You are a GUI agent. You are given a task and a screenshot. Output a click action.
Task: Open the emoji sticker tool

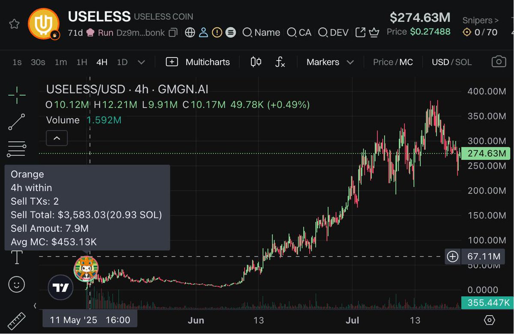click(17, 284)
